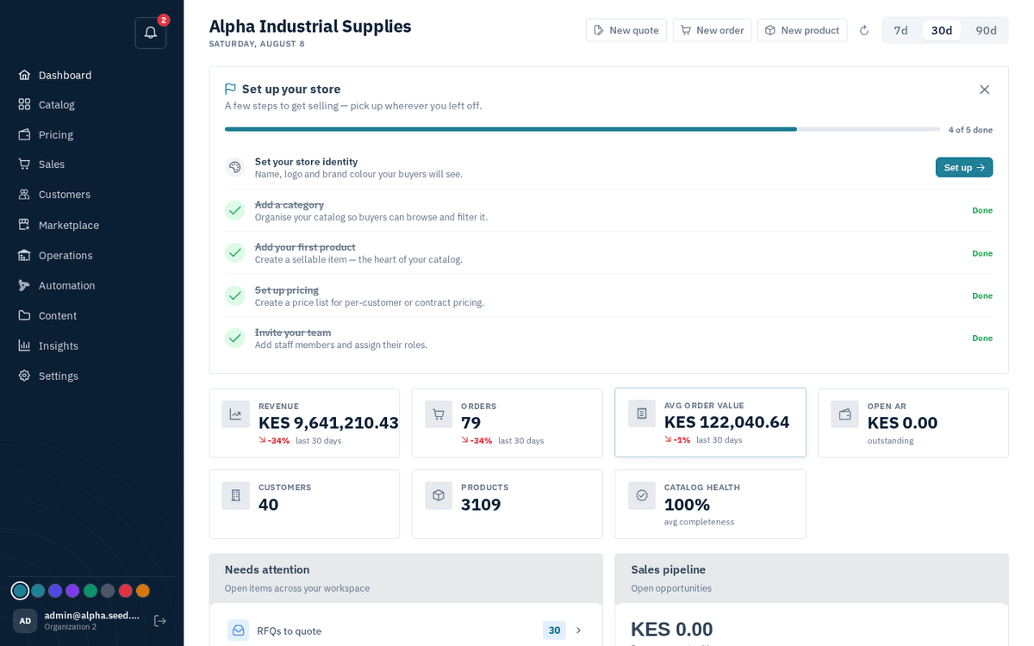
Task: Choose the red theme swatch
Action: [126, 591]
